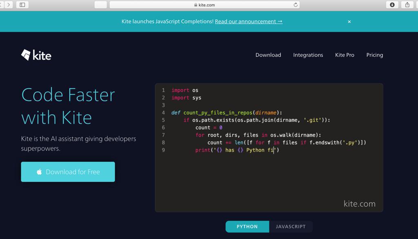Click code line 'import sys'

186,98
